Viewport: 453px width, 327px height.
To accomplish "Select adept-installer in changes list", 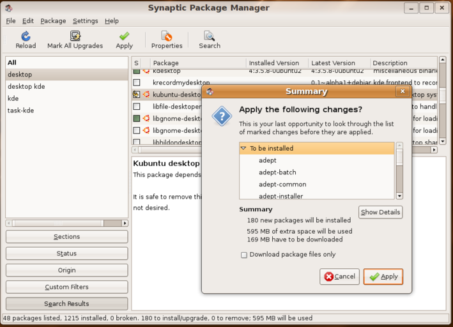I will coord(317,195).
